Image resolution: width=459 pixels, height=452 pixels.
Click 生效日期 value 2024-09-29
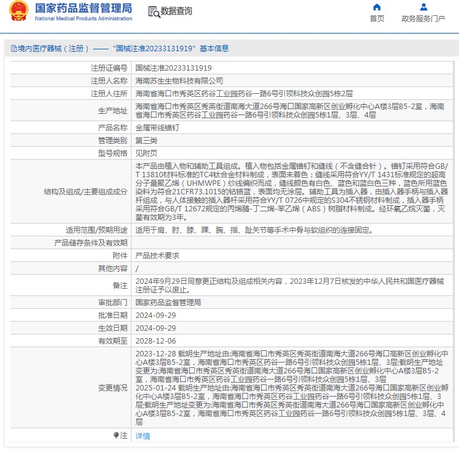[155, 328]
